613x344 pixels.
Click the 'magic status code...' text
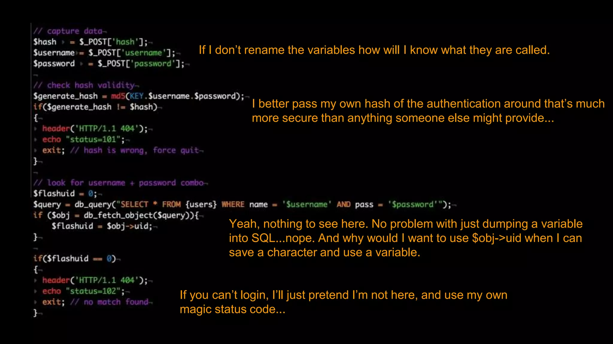pos(233,309)
